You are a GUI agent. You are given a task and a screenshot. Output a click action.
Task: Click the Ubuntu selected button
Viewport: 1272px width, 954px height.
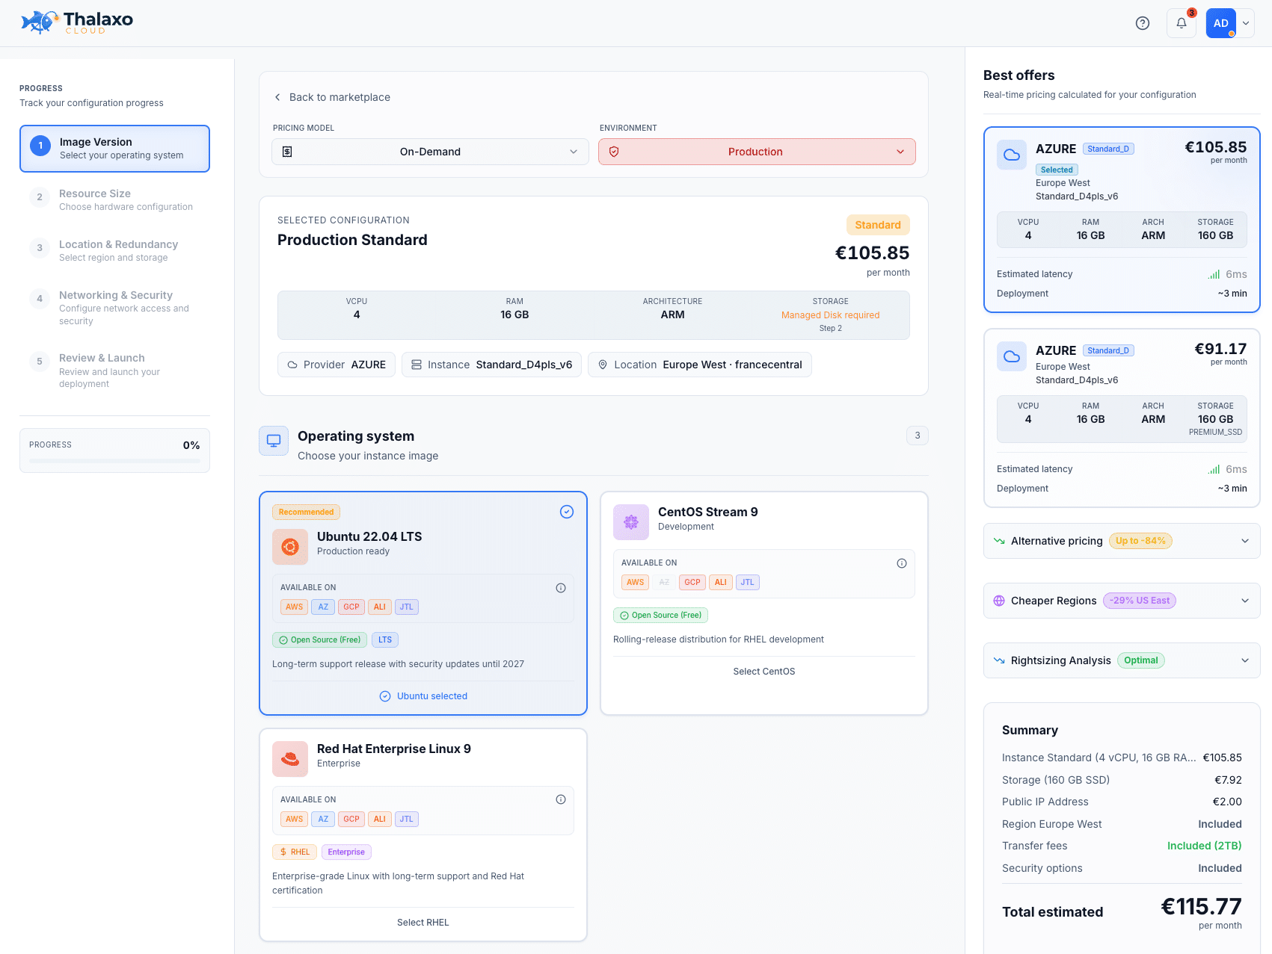[x=423, y=696]
